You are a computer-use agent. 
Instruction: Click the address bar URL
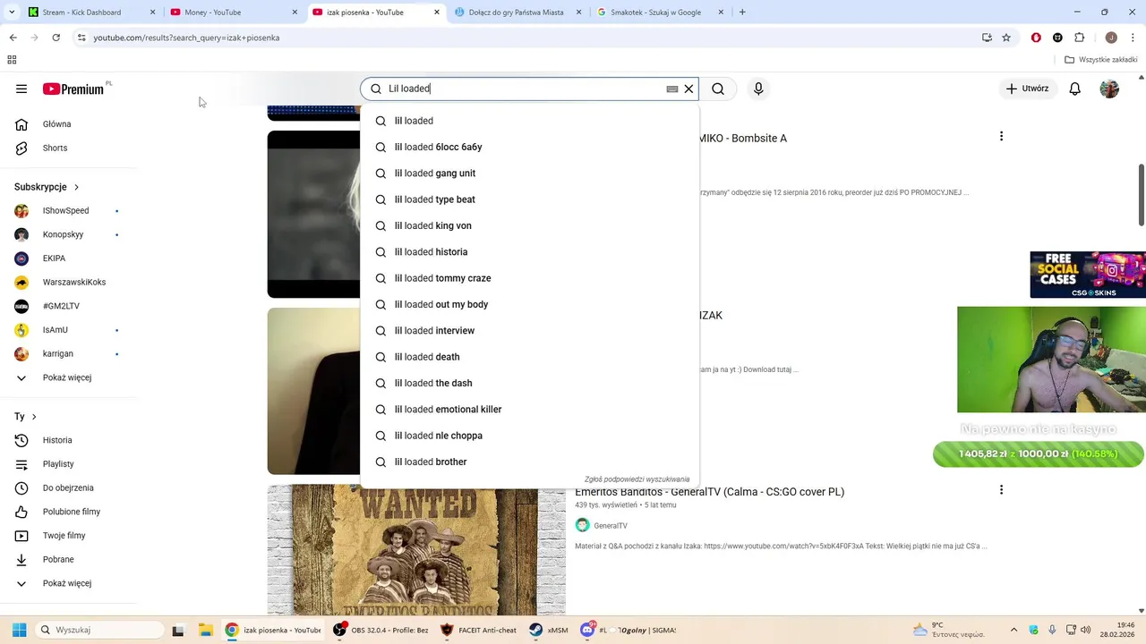tap(186, 38)
